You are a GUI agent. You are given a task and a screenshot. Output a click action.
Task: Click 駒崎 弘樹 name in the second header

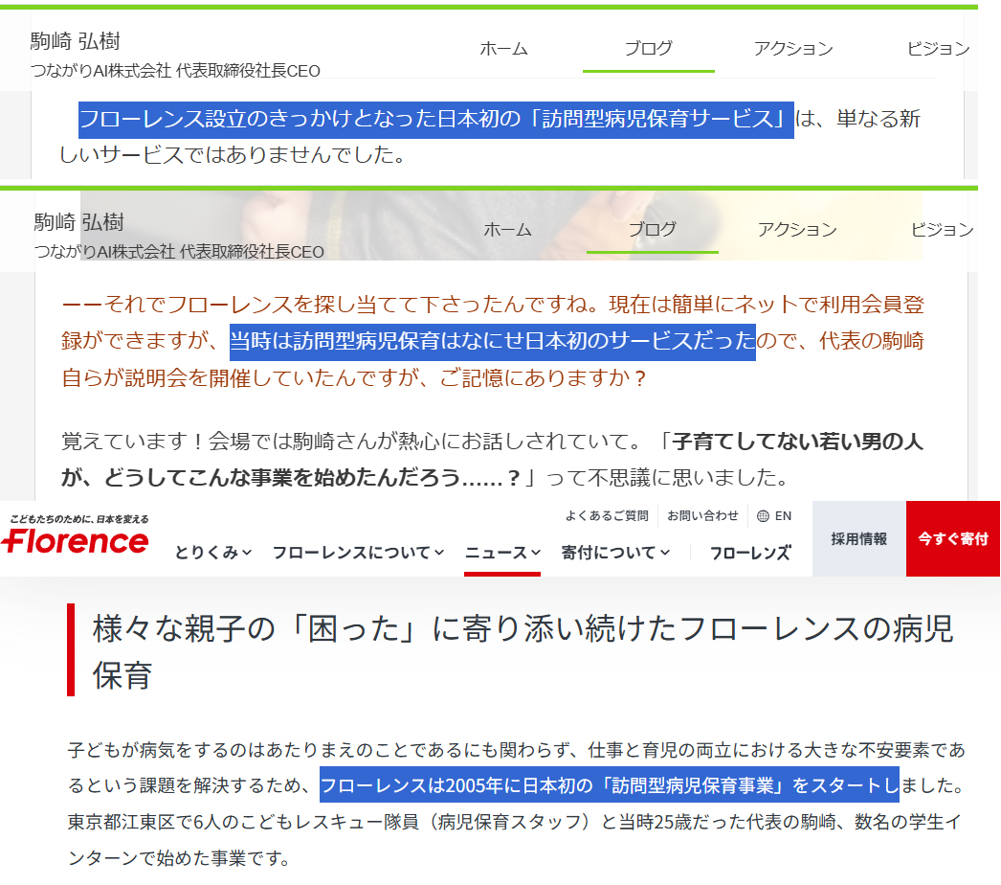point(79,222)
